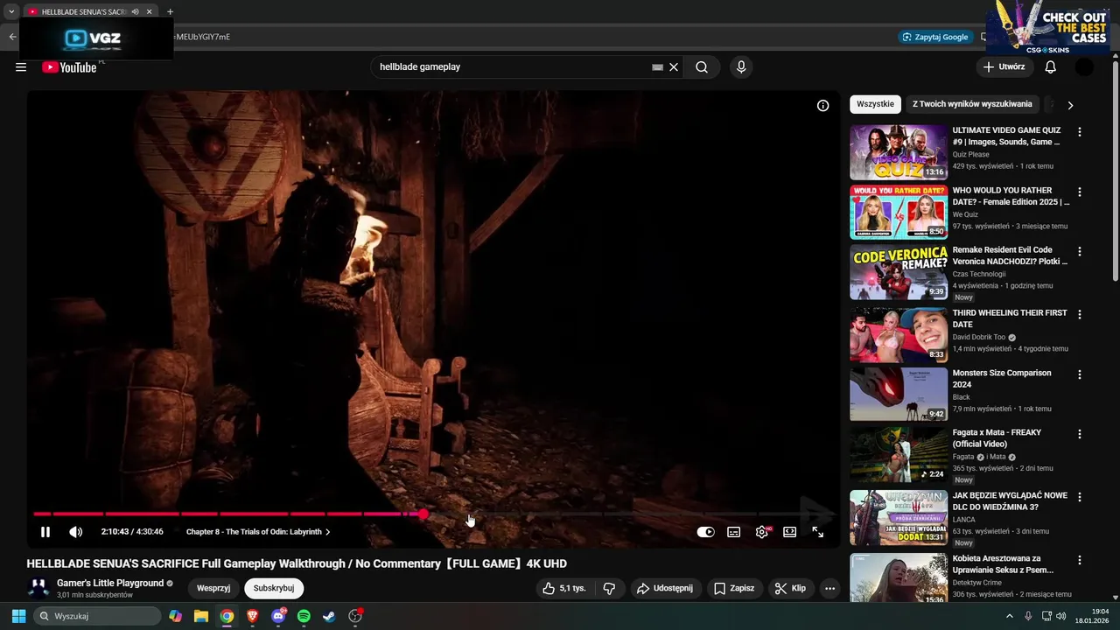Create a clip with the Klip button
The image size is (1120, 630).
pos(790,588)
